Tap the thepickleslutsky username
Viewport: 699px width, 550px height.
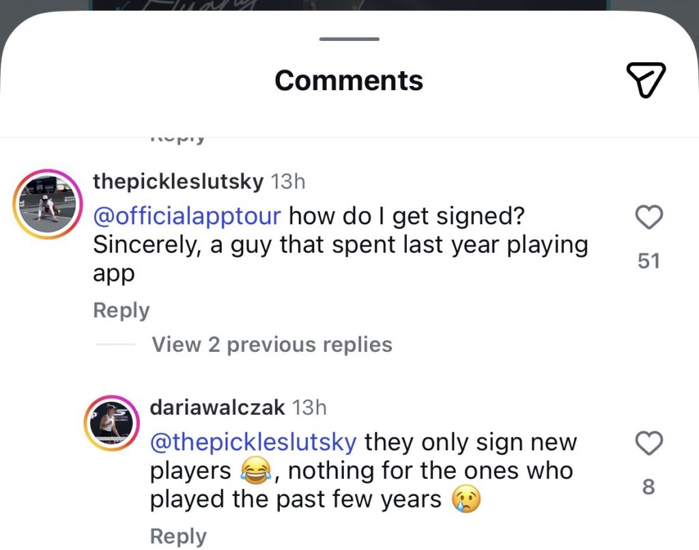tap(178, 181)
